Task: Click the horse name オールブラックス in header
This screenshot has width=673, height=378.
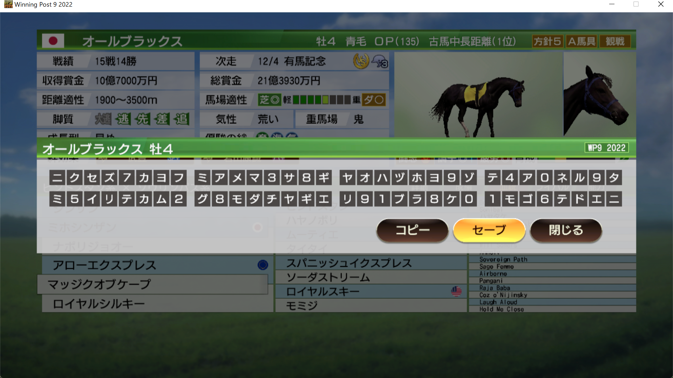Action: tap(132, 41)
